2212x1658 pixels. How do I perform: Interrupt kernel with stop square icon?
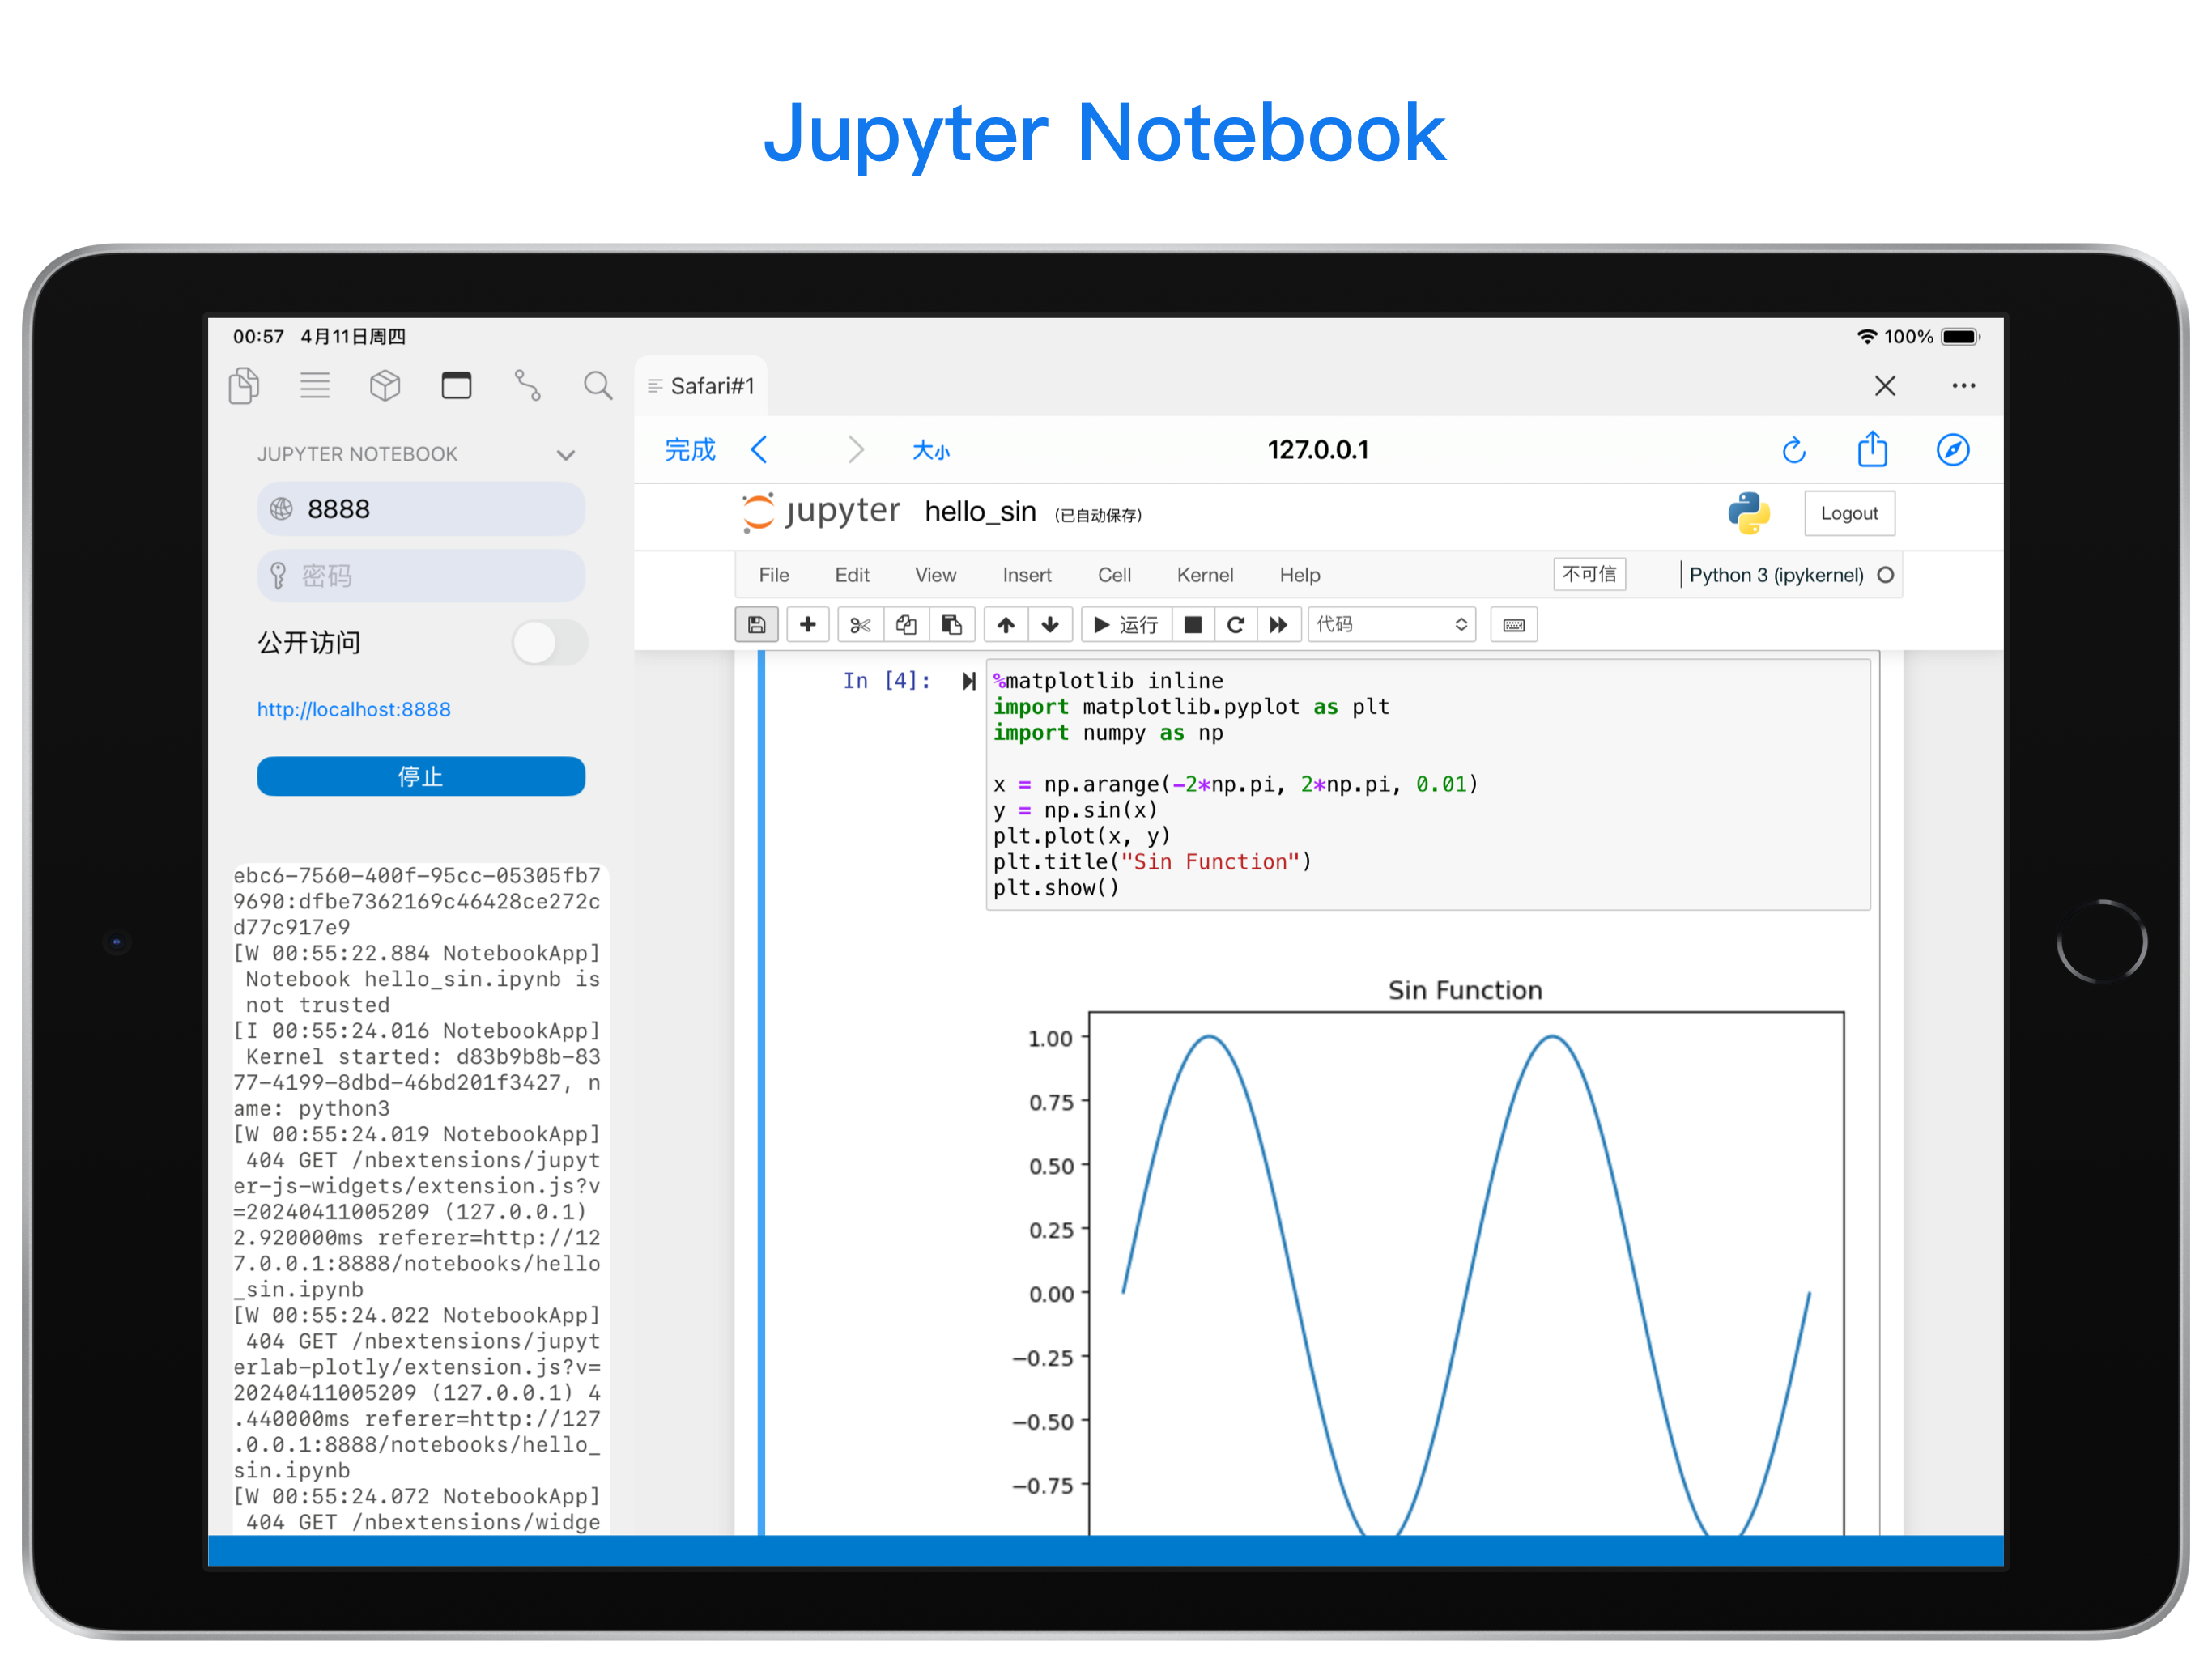coord(1192,625)
